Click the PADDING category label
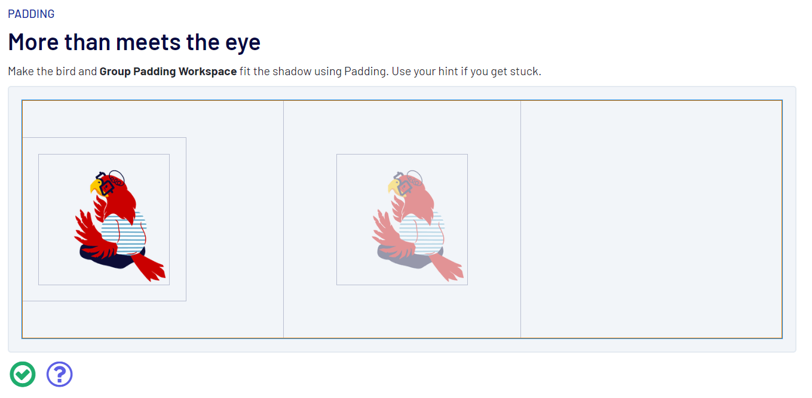 [31, 14]
